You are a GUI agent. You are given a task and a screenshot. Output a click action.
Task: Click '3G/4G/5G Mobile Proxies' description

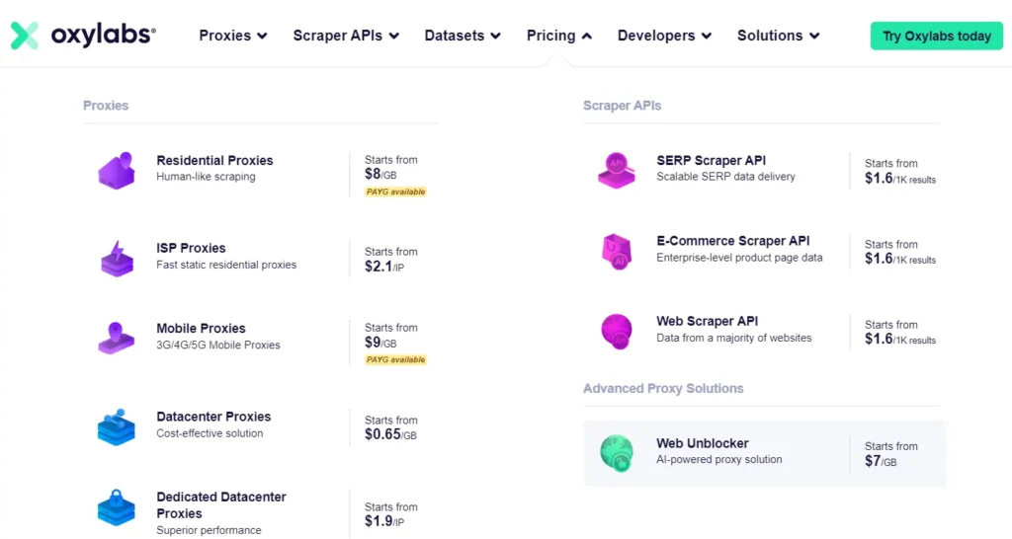pos(218,345)
